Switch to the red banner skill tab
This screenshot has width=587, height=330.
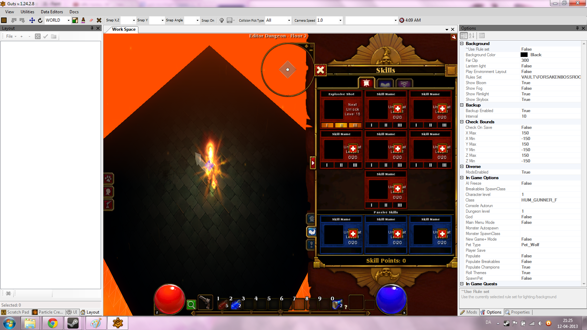coord(366,83)
